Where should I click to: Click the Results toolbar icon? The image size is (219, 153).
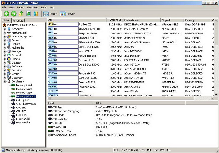[63, 14]
